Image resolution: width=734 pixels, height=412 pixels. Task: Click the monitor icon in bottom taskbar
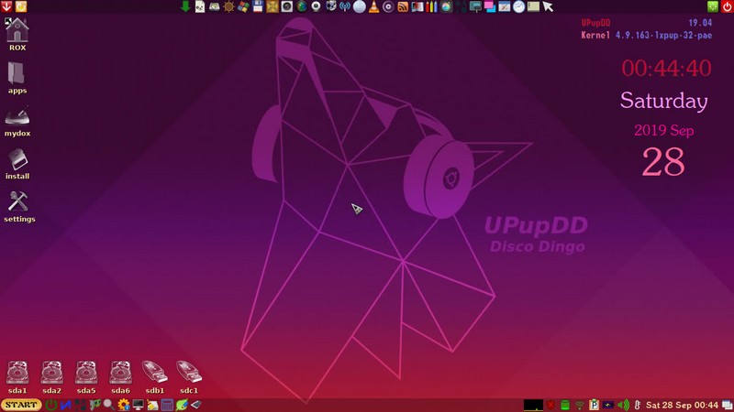click(139, 405)
